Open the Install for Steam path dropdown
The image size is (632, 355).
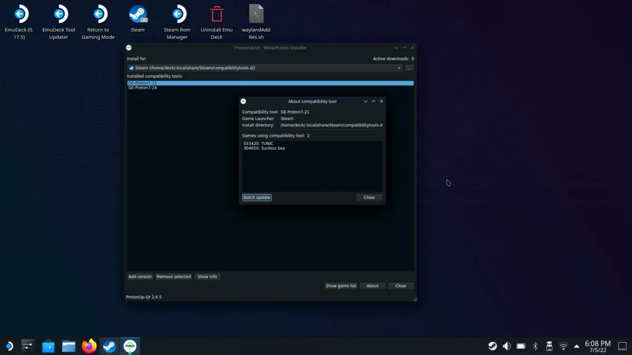[265, 68]
